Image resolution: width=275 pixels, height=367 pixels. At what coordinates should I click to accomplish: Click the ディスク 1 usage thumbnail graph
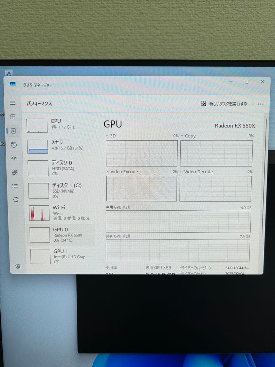(38, 190)
